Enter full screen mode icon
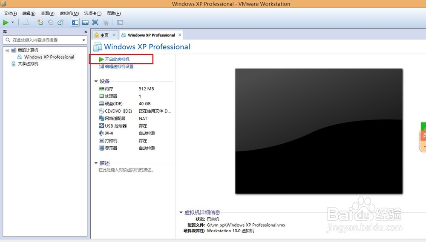The image size is (426, 242). click(x=95, y=23)
